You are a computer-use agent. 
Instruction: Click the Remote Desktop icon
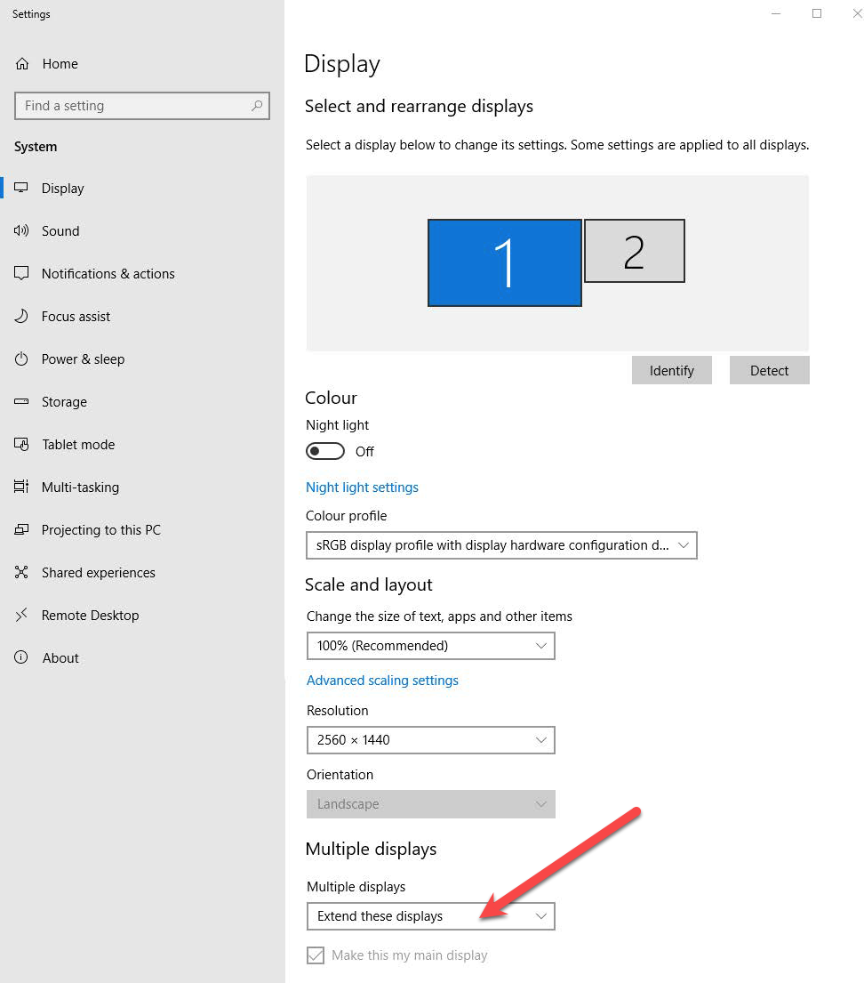pos(22,616)
